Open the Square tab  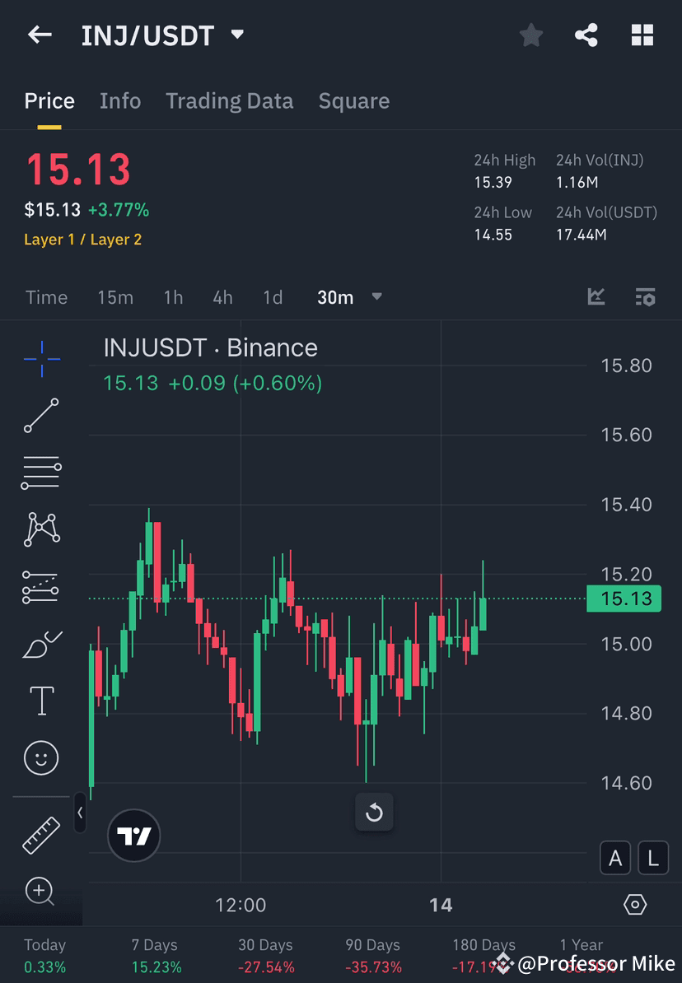tap(354, 100)
